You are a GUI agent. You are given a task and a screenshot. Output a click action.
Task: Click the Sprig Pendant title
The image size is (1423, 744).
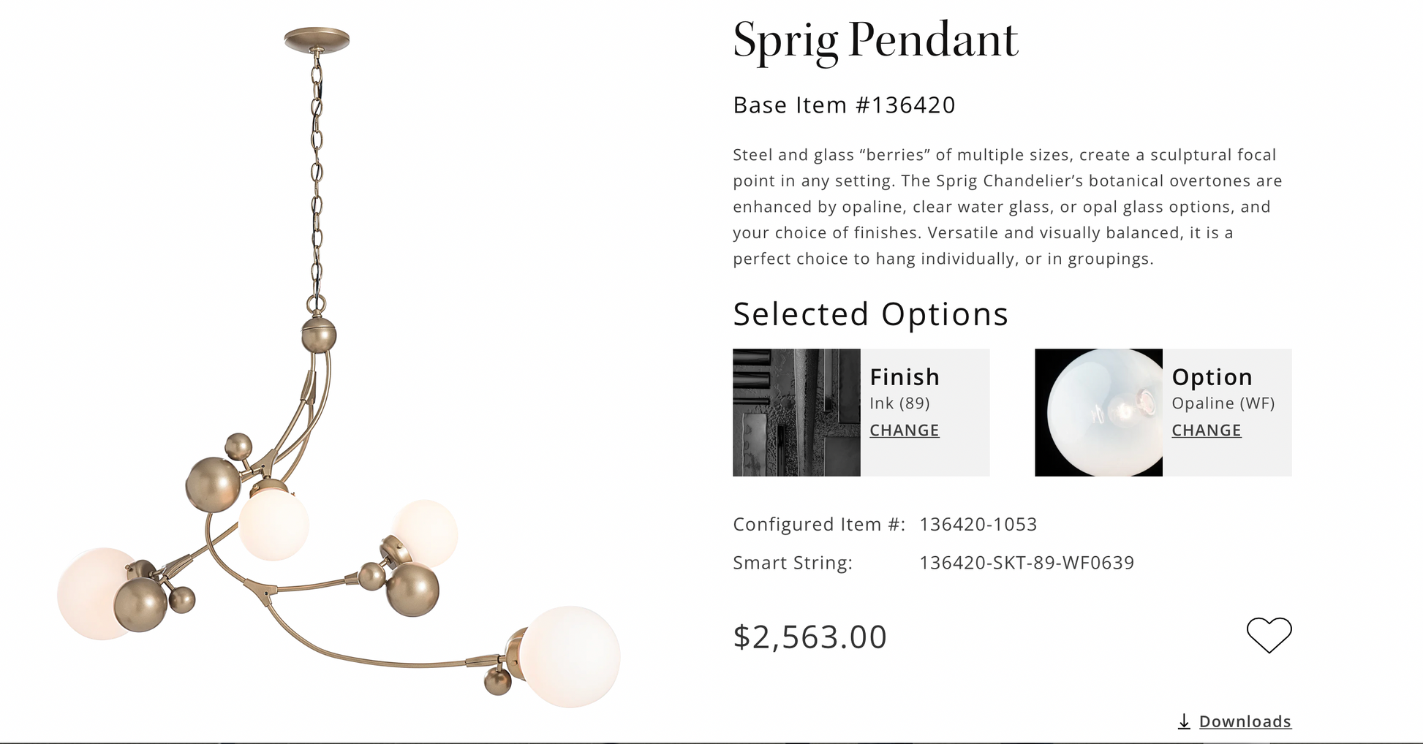(x=875, y=40)
